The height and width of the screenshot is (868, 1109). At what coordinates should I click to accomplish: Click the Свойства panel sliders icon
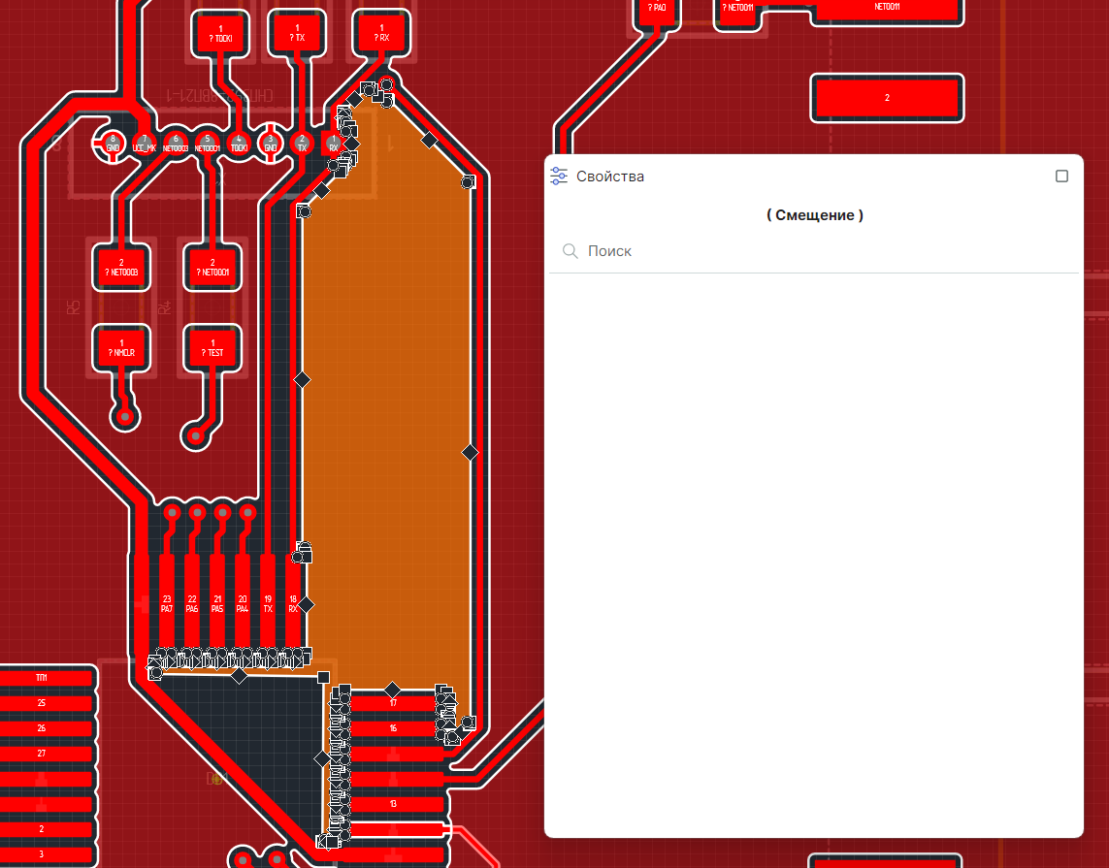pos(559,176)
